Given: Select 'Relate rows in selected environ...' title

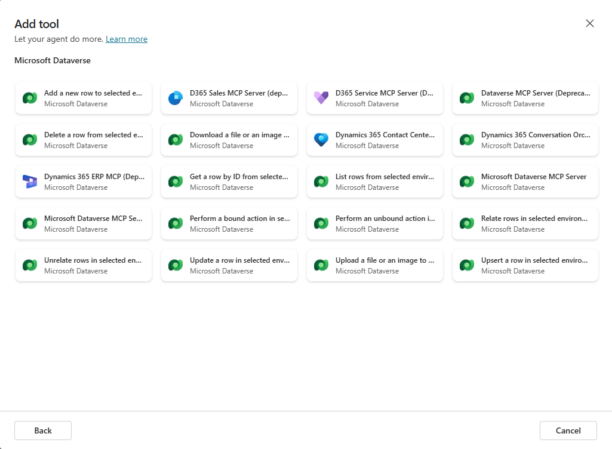Looking at the screenshot, I should pyautogui.click(x=534, y=219).
